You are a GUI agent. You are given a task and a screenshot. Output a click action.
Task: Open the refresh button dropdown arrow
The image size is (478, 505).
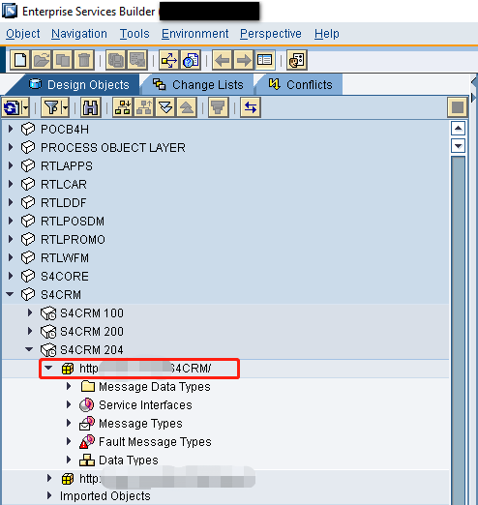point(25,107)
